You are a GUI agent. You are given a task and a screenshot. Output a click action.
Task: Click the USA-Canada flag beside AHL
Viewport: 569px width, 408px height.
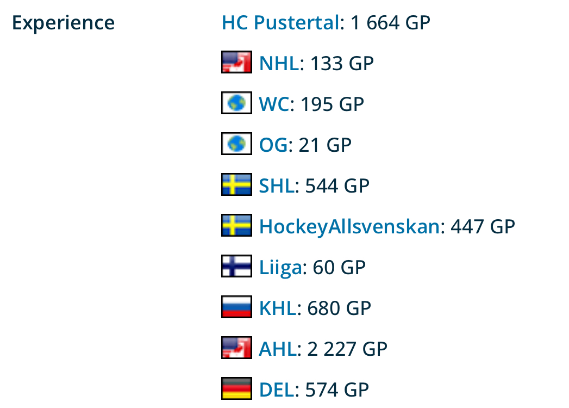point(236,348)
